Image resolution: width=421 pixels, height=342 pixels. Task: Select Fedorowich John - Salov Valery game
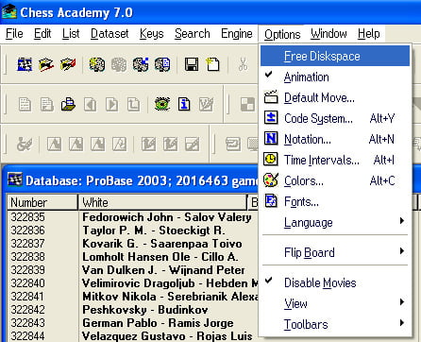tap(167, 217)
